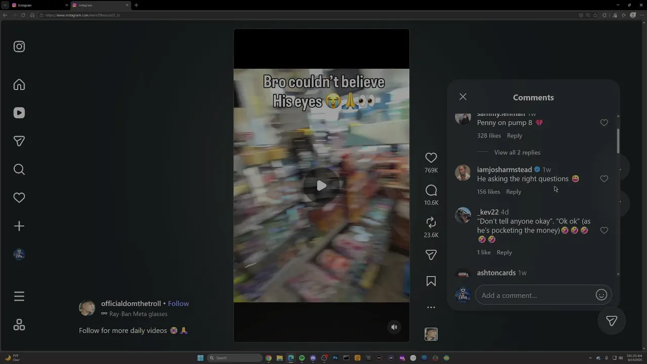Play the paused reel video
Viewport: 647px width, 364px height.
pyautogui.click(x=321, y=186)
